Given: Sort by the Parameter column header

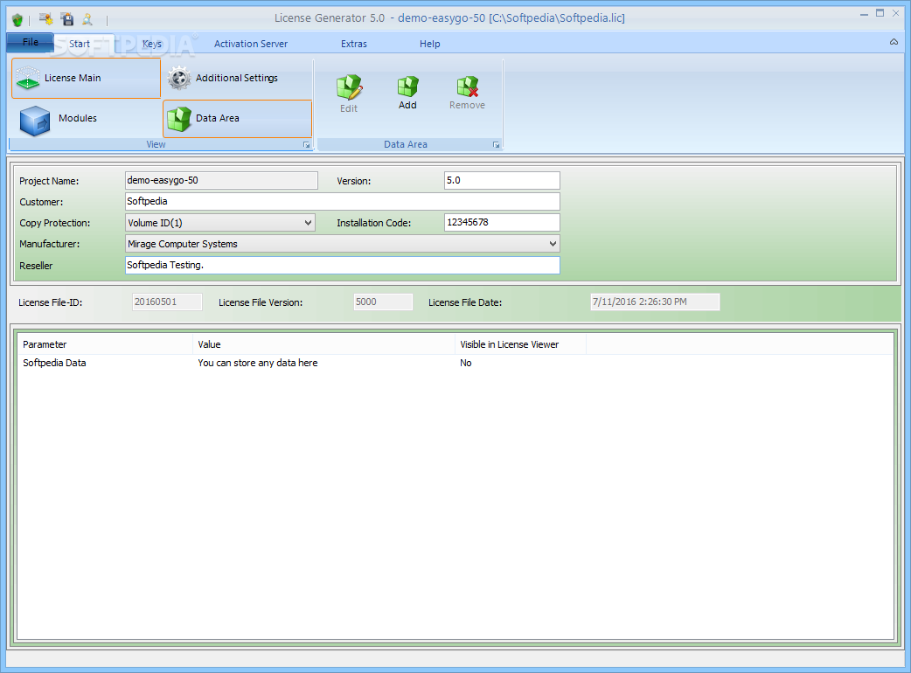Looking at the screenshot, I should coord(105,344).
